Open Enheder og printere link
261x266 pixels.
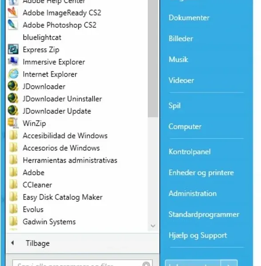201,173
